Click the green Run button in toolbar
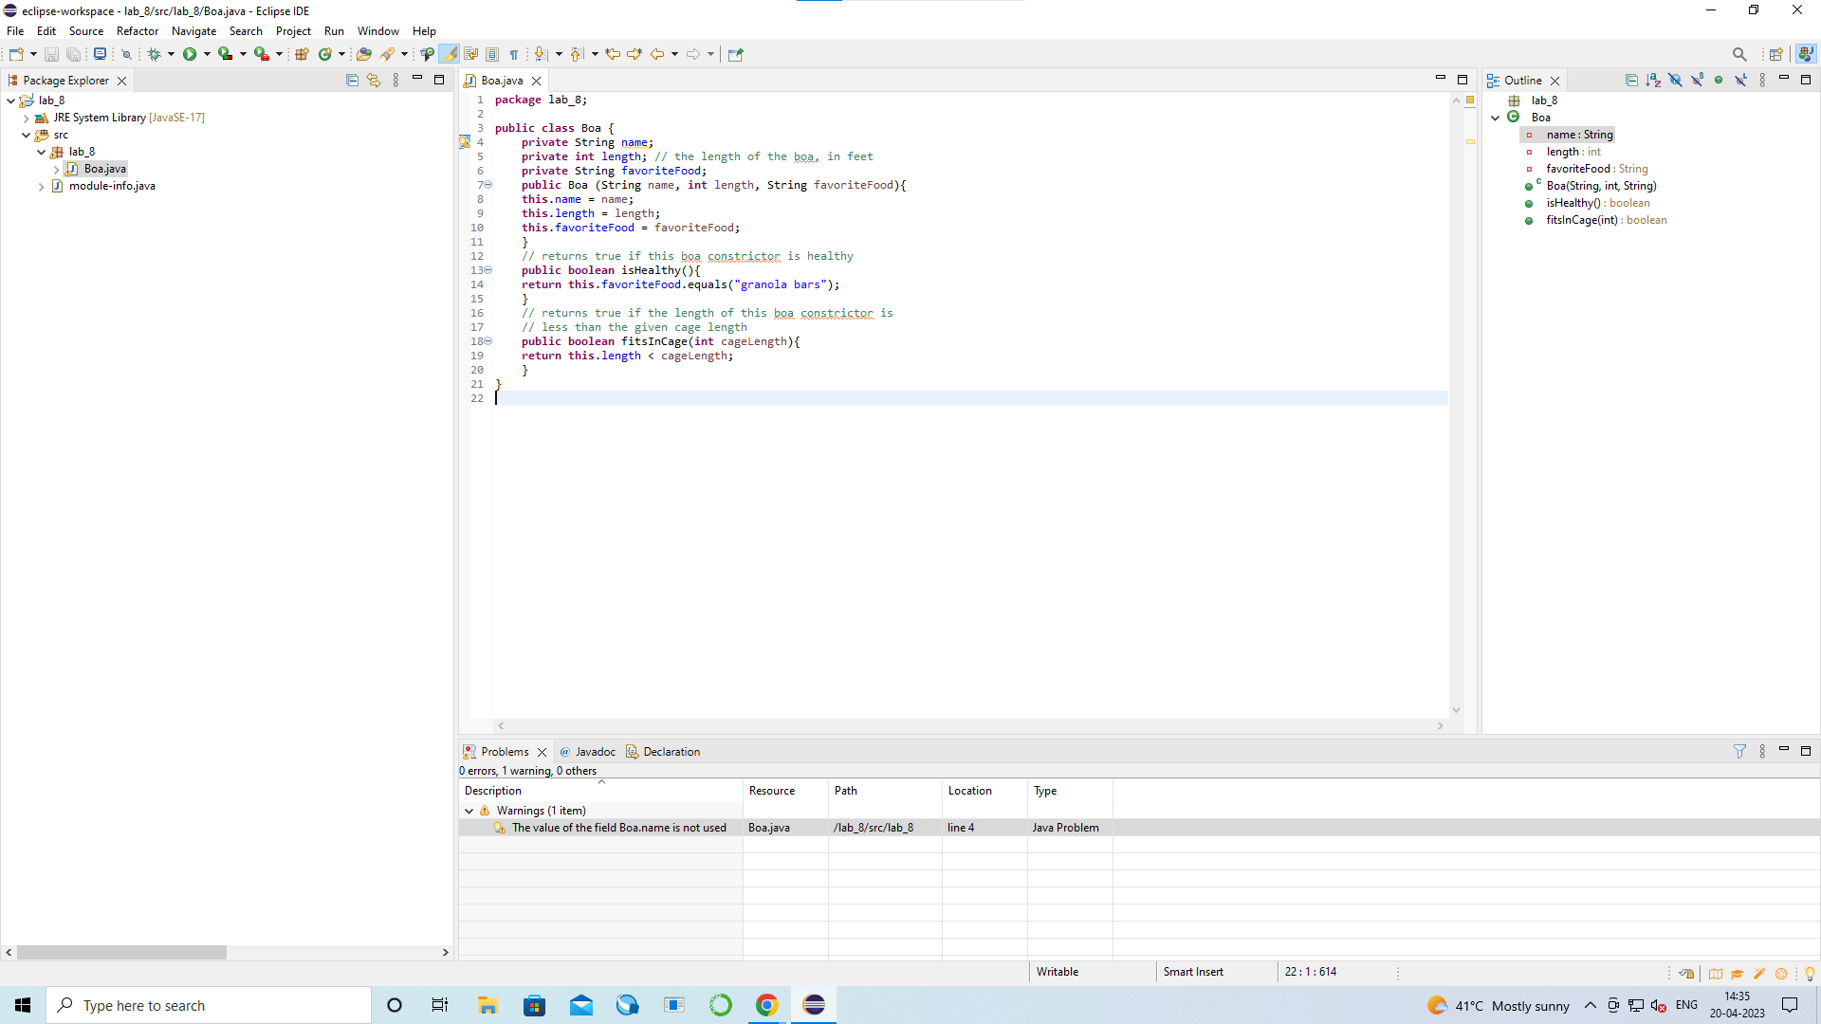 (x=190, y=54)
